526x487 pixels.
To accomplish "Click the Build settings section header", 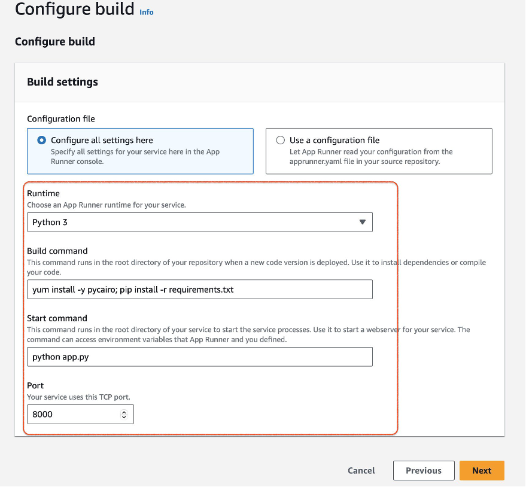I will [62, 82].
